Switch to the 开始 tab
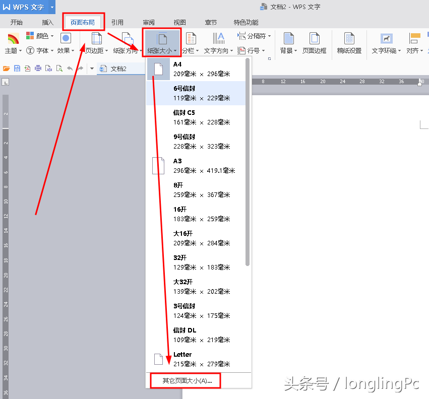429x399 pixels. coord(17,22)
